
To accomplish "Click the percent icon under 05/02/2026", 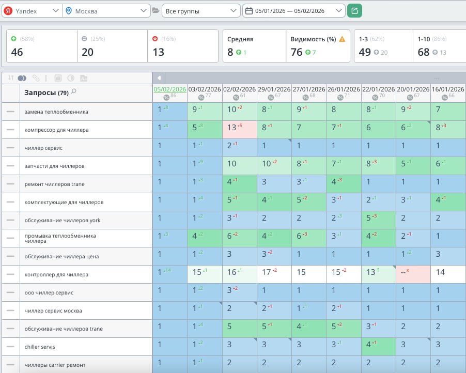I will tap(166, 98).
